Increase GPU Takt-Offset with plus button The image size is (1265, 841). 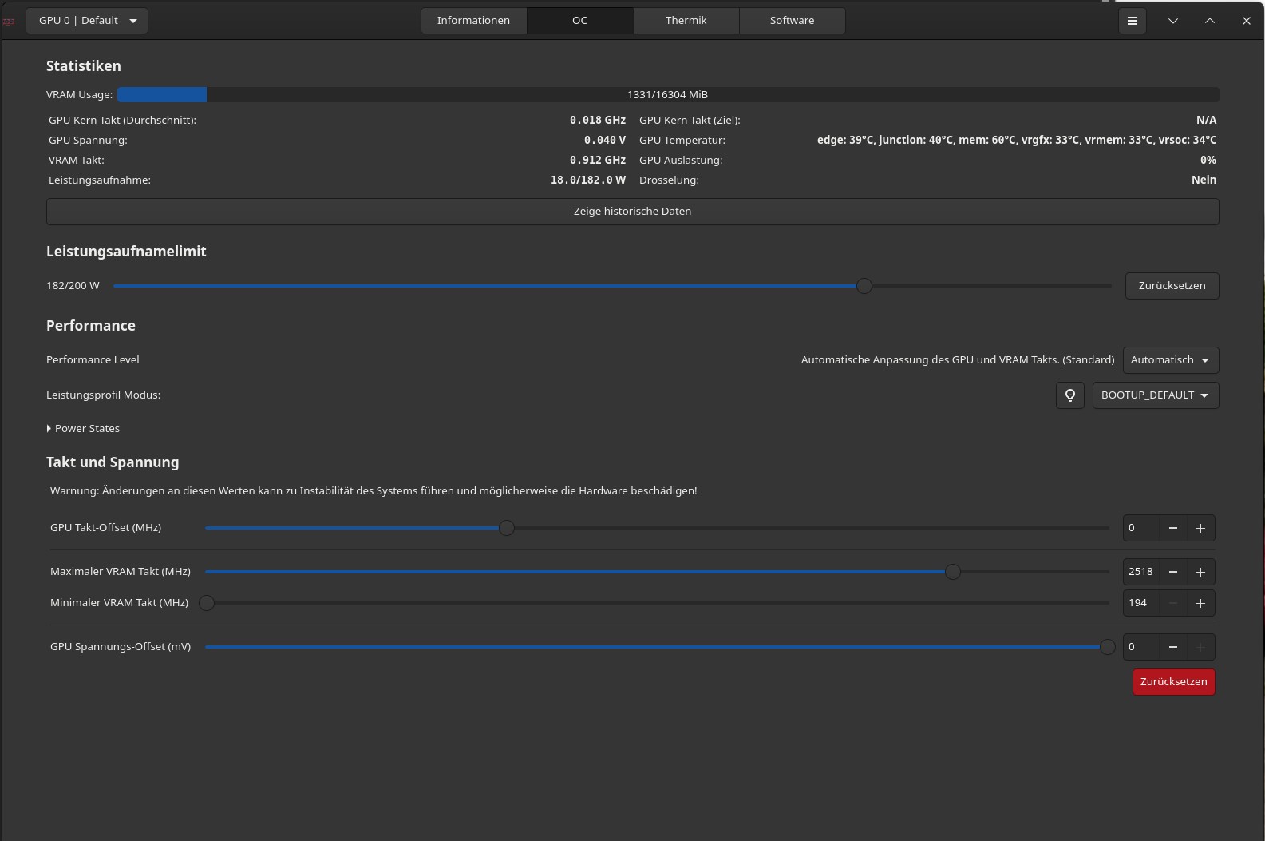1200,528
